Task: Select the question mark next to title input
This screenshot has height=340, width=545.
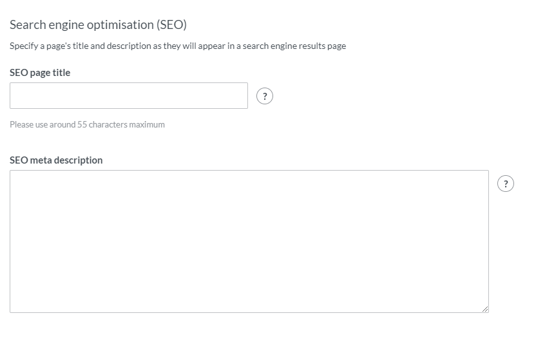Action: pyautogui.click(x=265, y=96)
